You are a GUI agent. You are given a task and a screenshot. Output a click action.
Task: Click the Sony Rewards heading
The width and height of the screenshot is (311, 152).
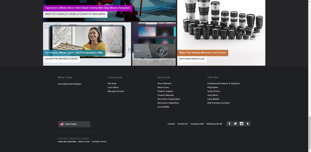click(x=115, y=77)
